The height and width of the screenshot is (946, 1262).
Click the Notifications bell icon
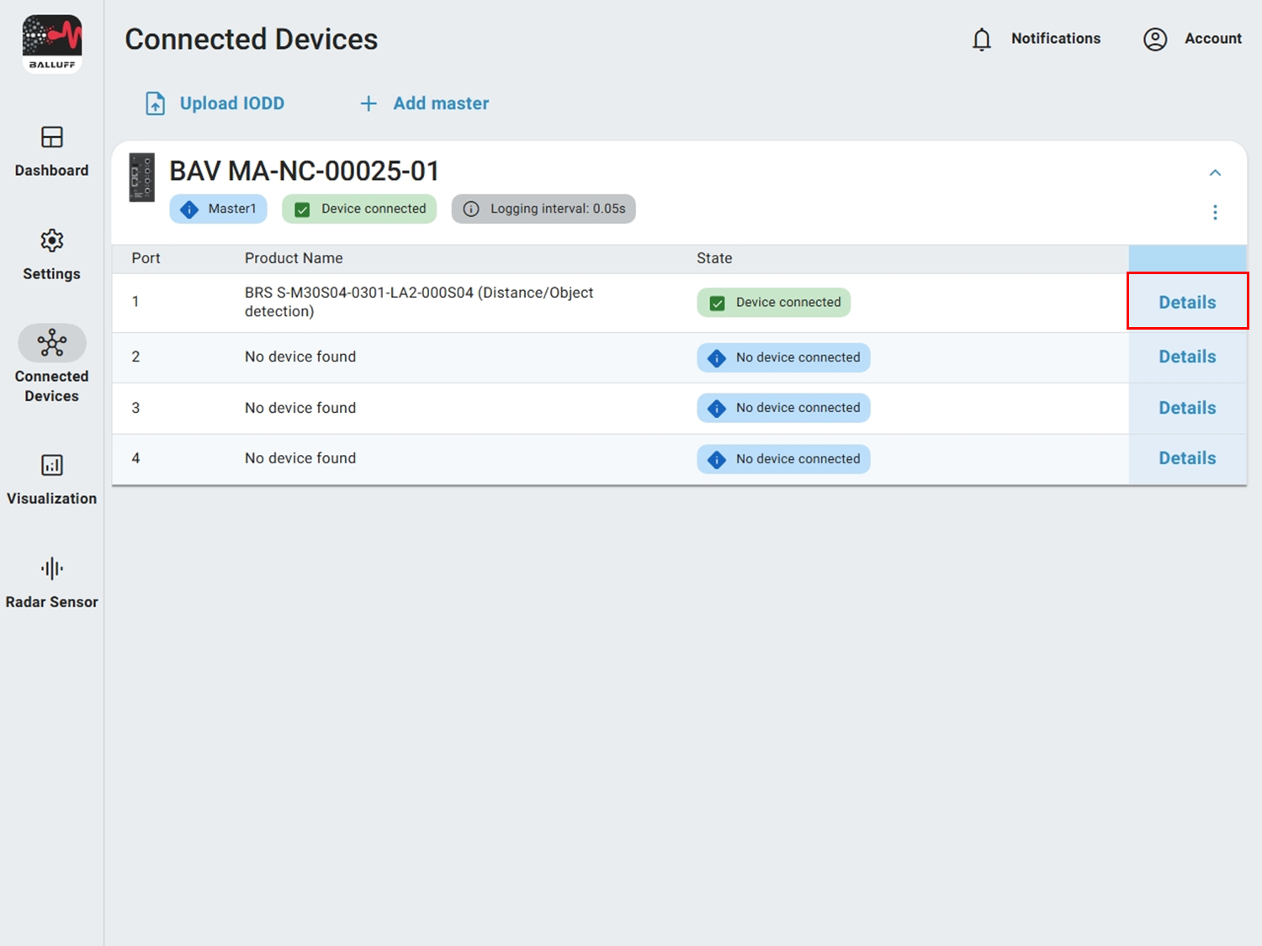coord(981,40)
